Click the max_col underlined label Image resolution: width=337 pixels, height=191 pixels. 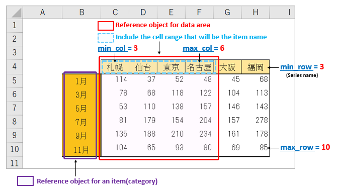pyautogui.click(x=198, y=48)
